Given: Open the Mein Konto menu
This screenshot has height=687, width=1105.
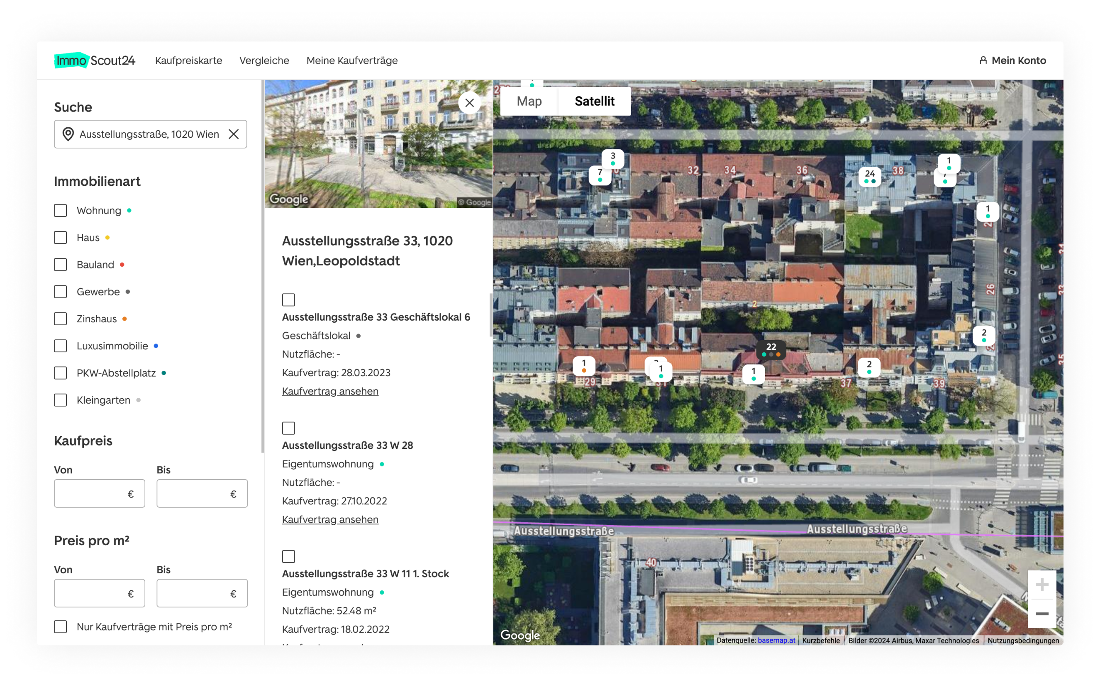Looking at the screenshot, I should [x=1013, y=61].
